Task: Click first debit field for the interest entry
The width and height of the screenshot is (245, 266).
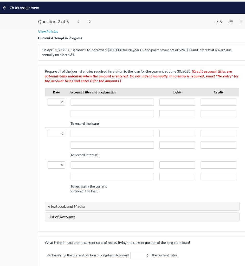Action: coord(177,134)
